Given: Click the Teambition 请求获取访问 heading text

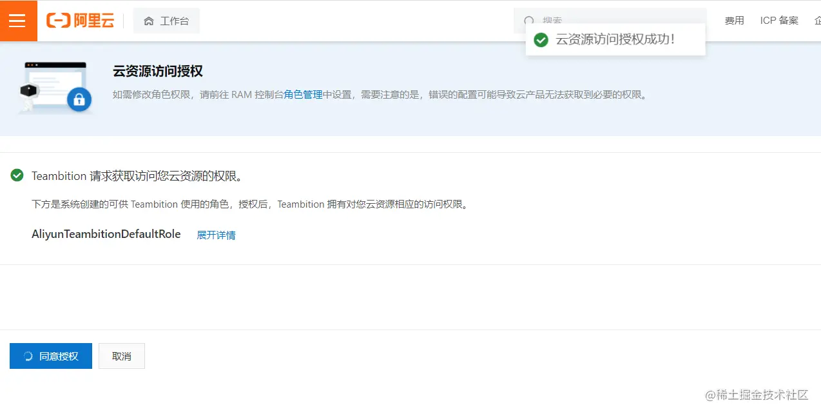Looking at the screenshot, I should pyautogui.click(x=137, y=176).
